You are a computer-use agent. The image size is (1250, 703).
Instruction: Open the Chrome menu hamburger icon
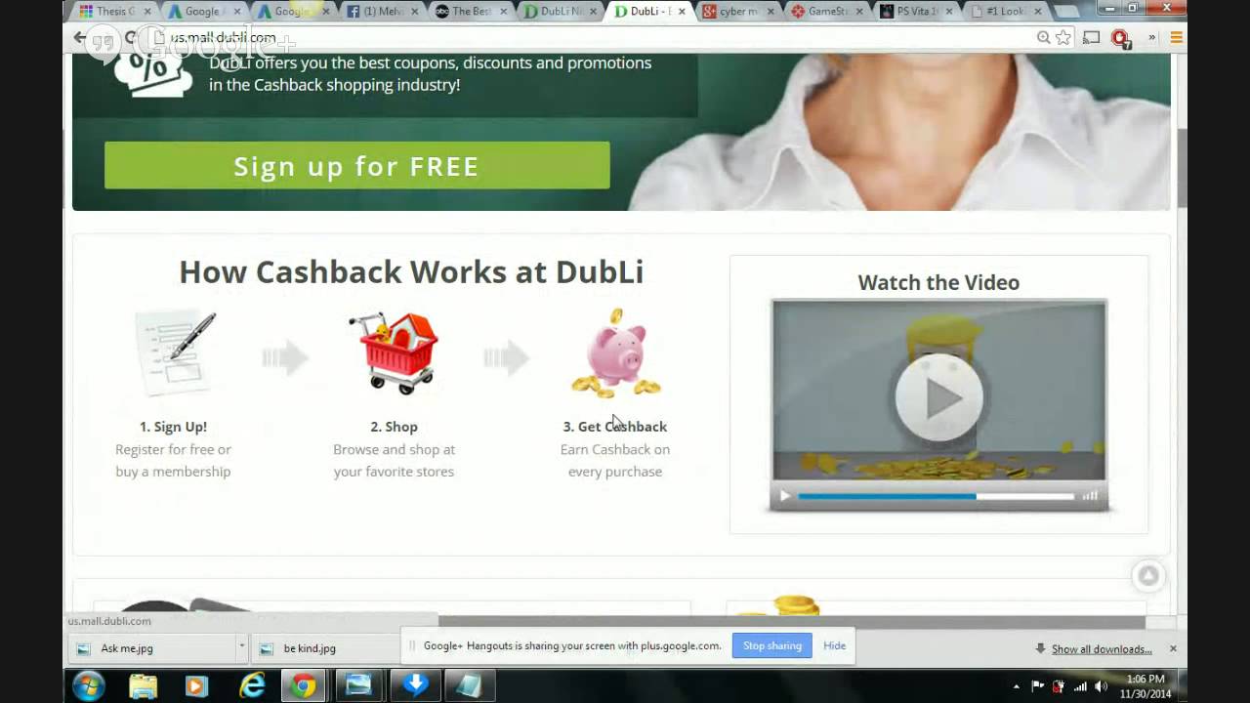point(1176,38)
